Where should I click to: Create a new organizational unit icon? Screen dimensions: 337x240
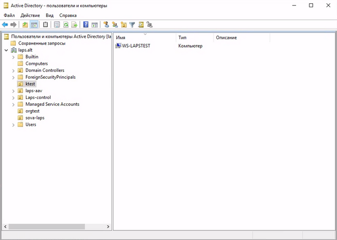tap(124, 25)
